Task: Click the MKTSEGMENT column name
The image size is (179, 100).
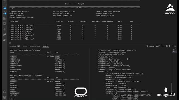Action: tap(15, 93)
